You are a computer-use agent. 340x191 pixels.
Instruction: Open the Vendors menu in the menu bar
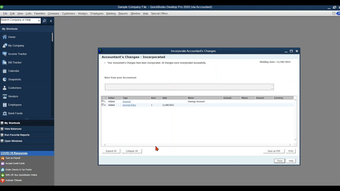point(83,14)
